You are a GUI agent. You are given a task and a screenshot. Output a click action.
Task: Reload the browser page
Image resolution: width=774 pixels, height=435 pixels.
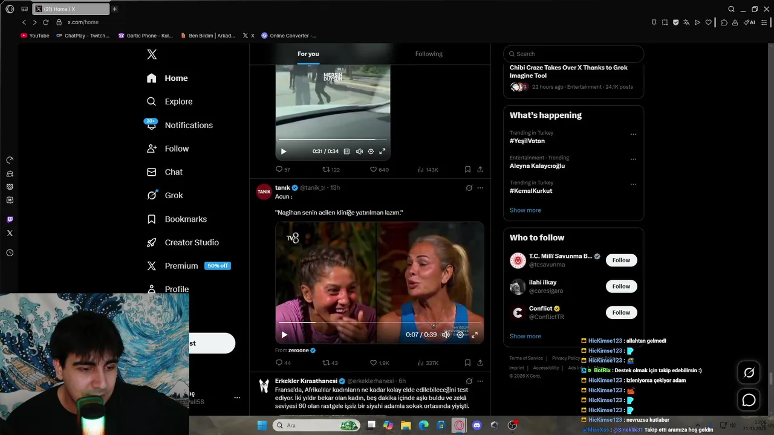click(45, 22)
